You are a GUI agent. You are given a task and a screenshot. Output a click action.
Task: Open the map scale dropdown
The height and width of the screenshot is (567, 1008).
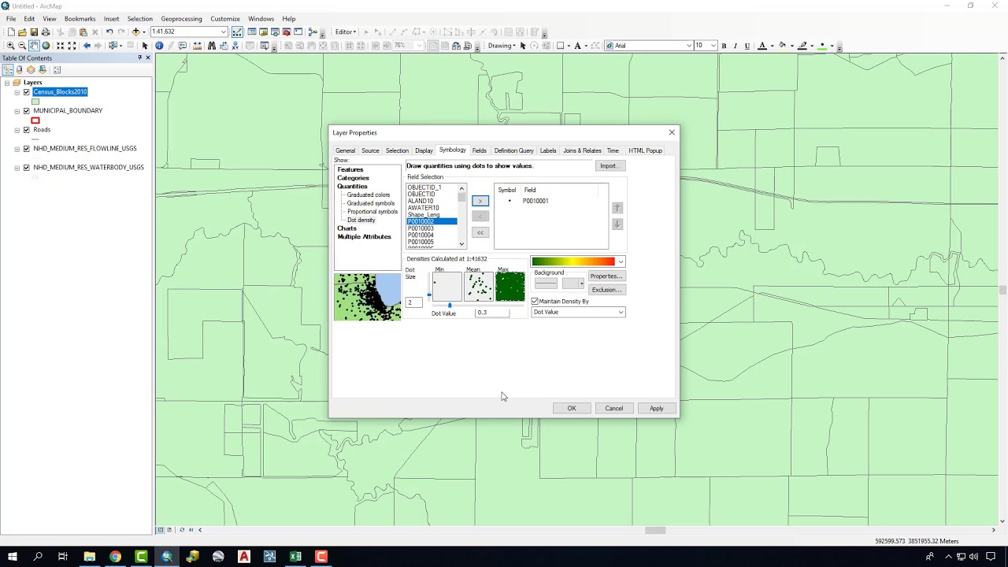click(224, 32)
